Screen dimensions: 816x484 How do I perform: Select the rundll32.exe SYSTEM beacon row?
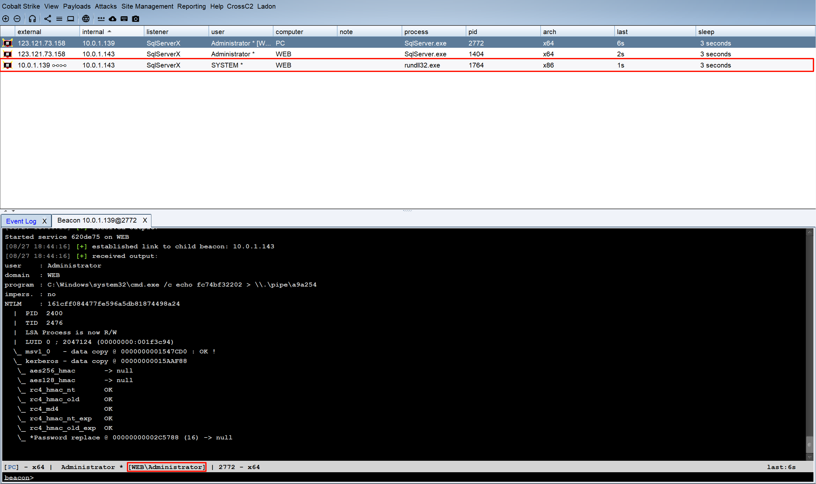coord(326,65)
